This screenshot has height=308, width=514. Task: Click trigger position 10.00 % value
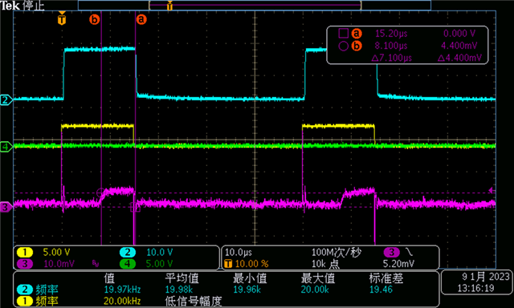pyautogui.click(x=251, y=264)
